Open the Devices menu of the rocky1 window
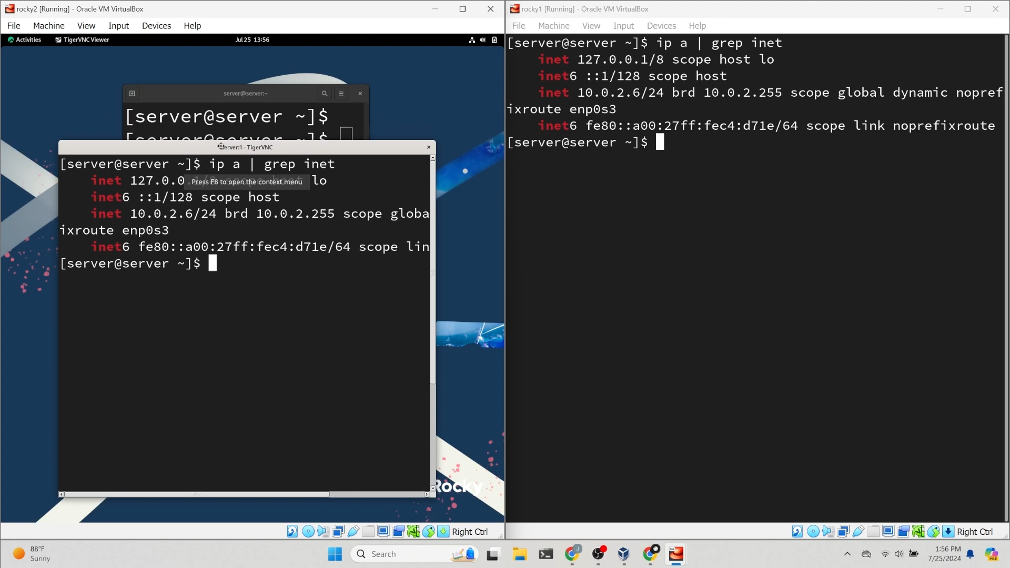 tap(661, 25)
